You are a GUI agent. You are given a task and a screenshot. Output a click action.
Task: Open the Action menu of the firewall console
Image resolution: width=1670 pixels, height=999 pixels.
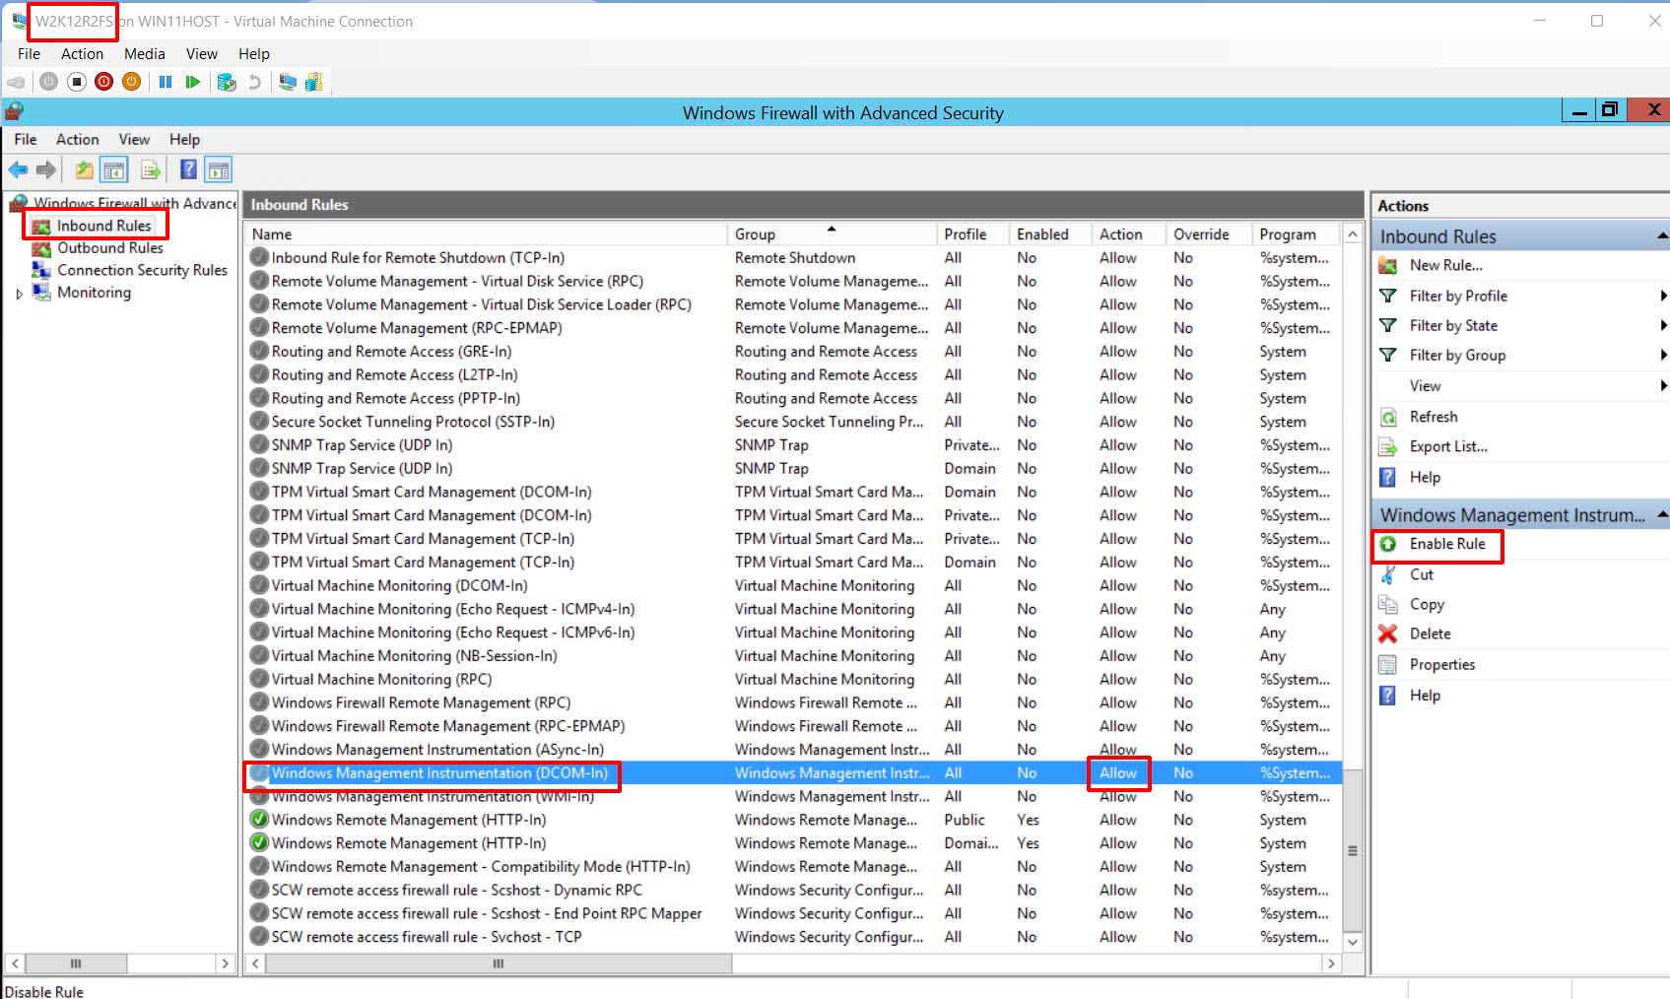pos(78,140)
